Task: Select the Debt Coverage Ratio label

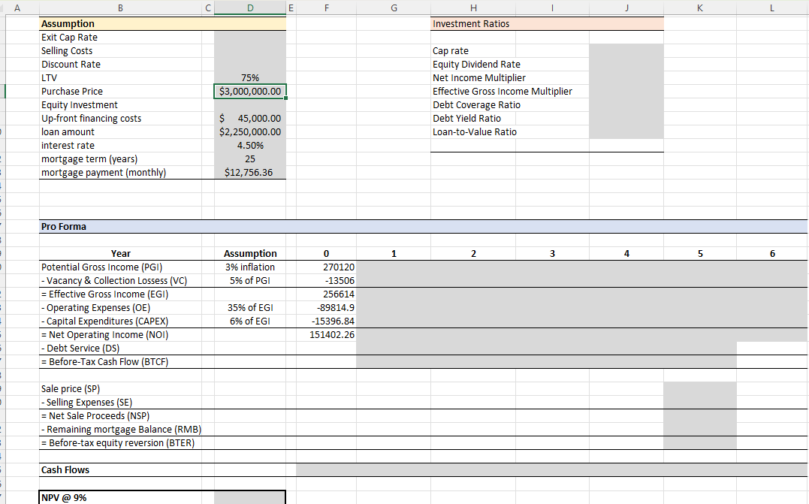Action: point(476,104)
